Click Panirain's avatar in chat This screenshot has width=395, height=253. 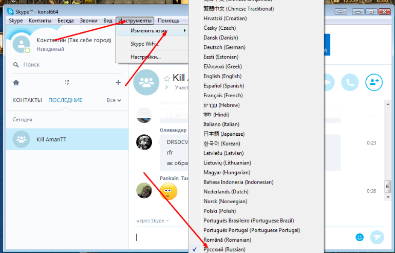tap(144, 190)
